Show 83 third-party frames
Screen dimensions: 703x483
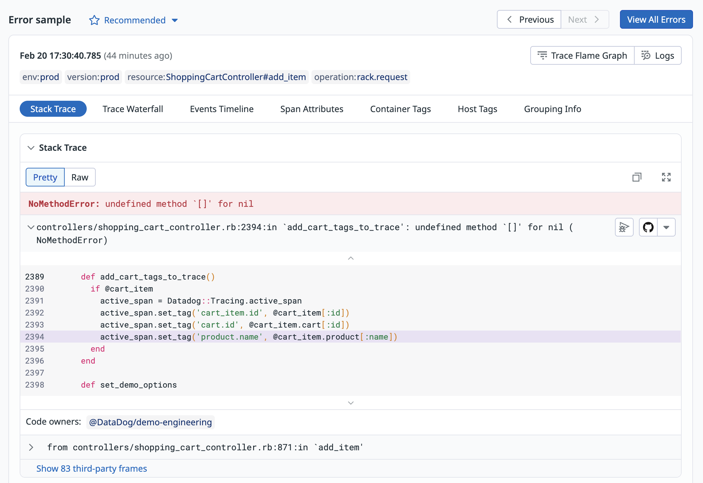click(x=91, y=469)
